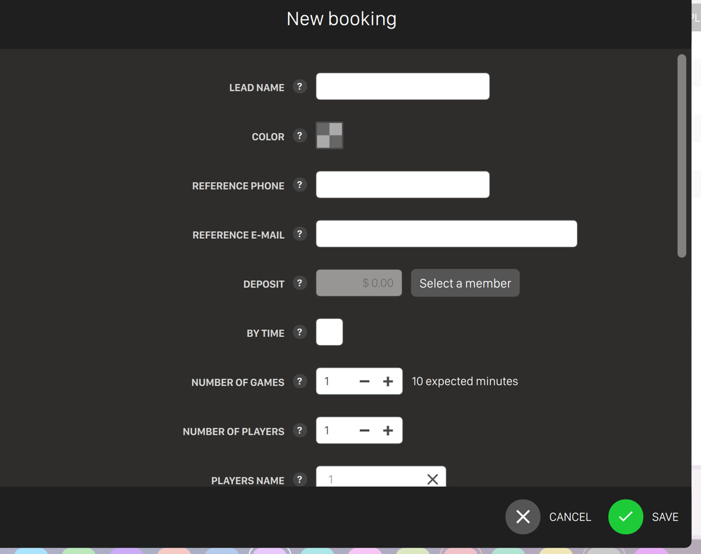Click the Reference Phone help icon

click(x=300, y=184)
